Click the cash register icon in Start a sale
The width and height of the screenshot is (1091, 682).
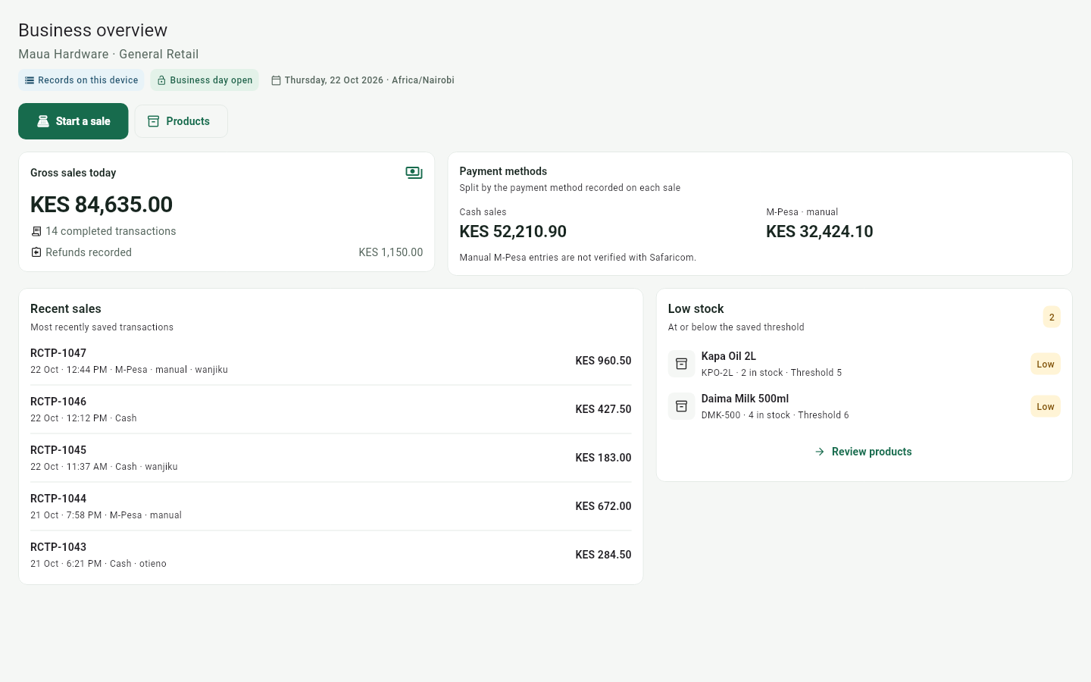point(43,121)
